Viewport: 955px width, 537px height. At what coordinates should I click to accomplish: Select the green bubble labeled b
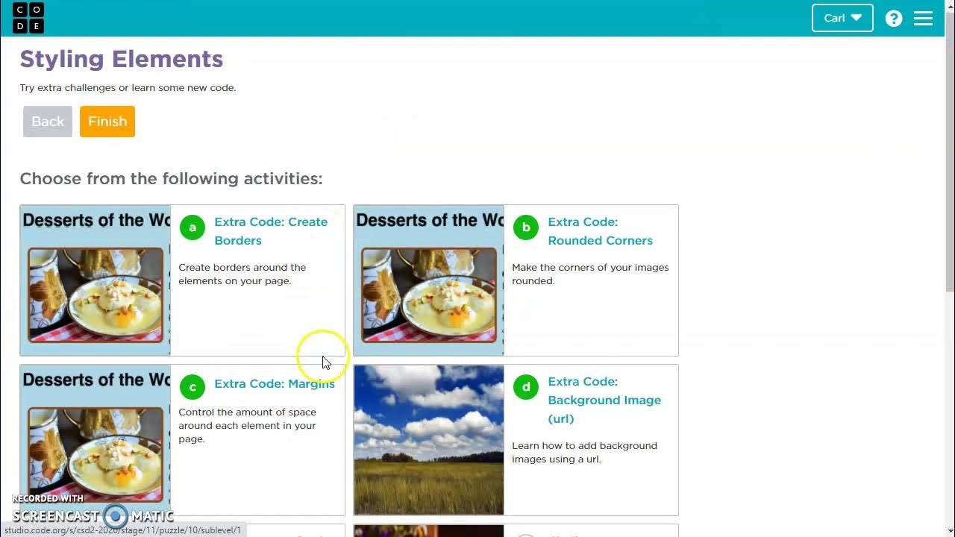click(526, 227)
